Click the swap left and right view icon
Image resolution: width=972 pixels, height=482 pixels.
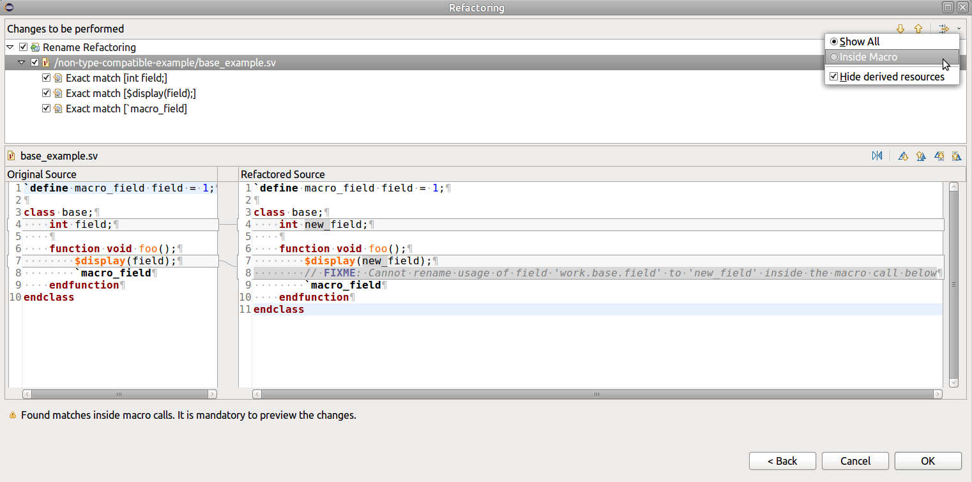pos(877,155)
